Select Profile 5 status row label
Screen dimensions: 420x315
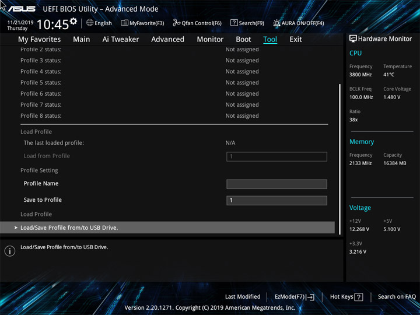tap(41, 82)
